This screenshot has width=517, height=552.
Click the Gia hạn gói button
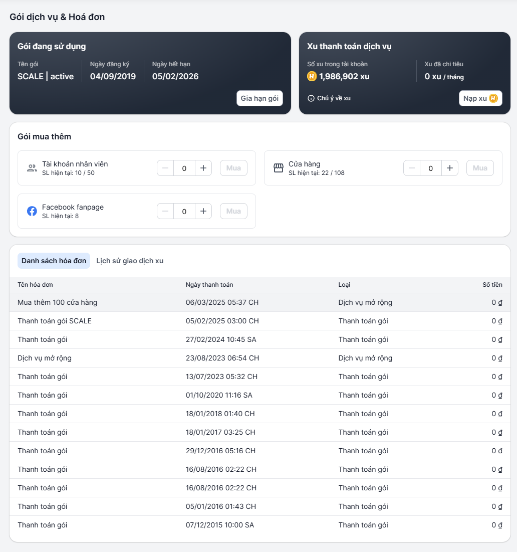(260, 98)
